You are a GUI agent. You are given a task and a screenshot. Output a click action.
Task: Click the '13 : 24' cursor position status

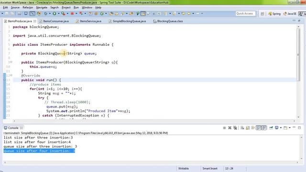coord(229,168)
